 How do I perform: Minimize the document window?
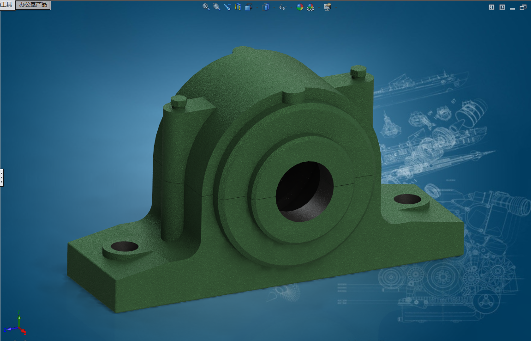513,8
